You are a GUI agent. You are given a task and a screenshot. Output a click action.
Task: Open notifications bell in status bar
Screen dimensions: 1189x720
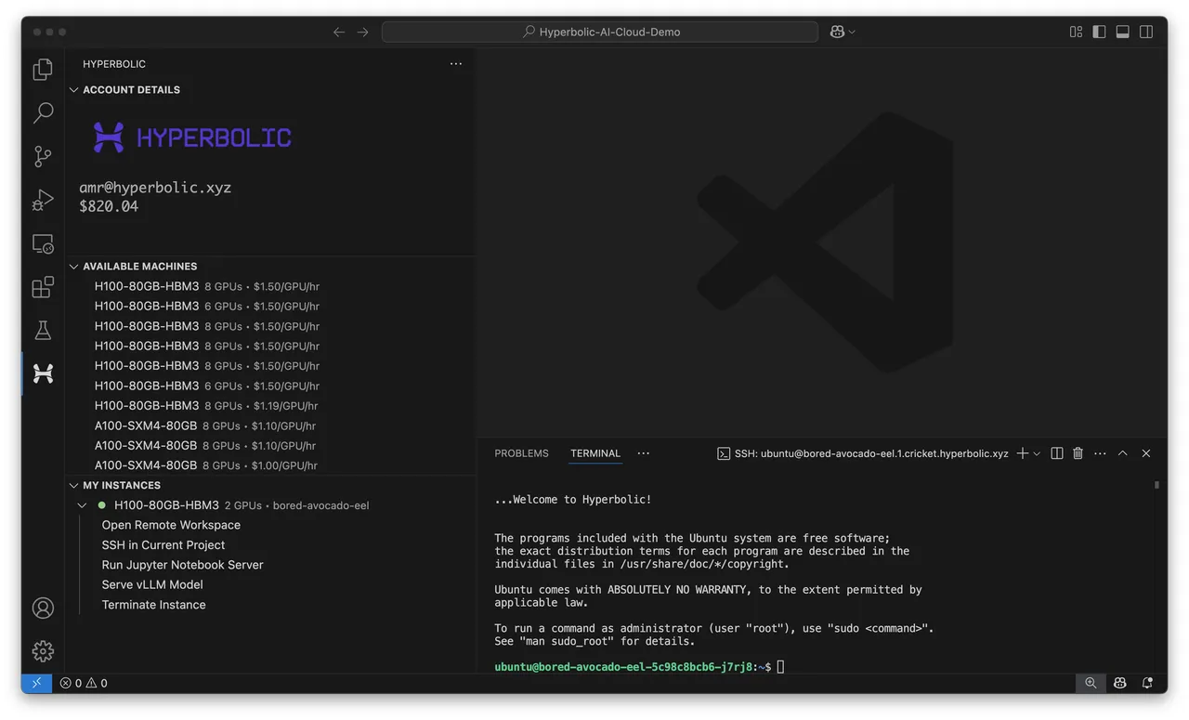tap(1148, 683)
